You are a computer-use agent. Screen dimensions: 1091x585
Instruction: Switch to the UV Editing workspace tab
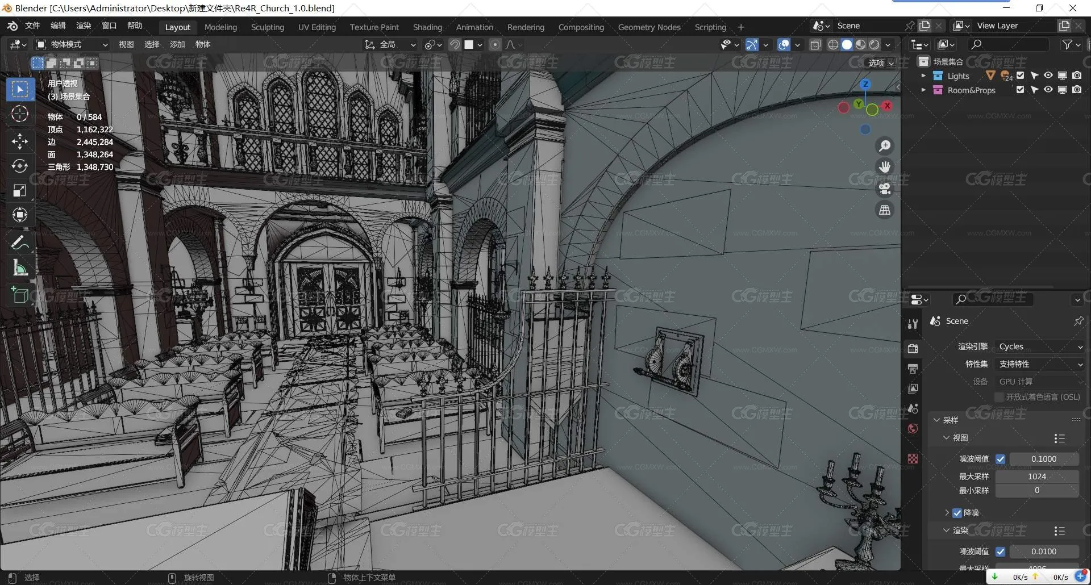coord(317,27)
